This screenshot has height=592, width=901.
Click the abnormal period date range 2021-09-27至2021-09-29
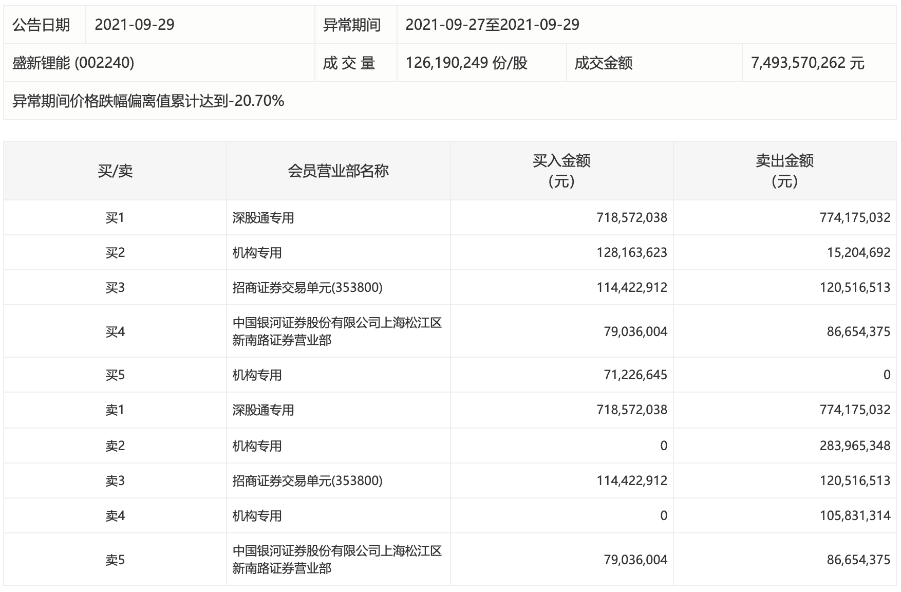click(492, 25)
